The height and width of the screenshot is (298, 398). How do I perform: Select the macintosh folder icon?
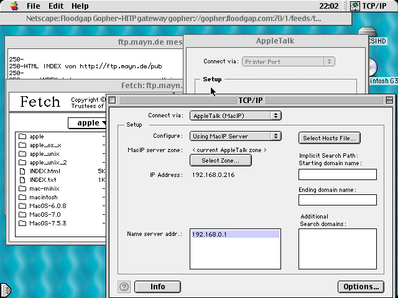pyautogui.click(x=22, y=197)
